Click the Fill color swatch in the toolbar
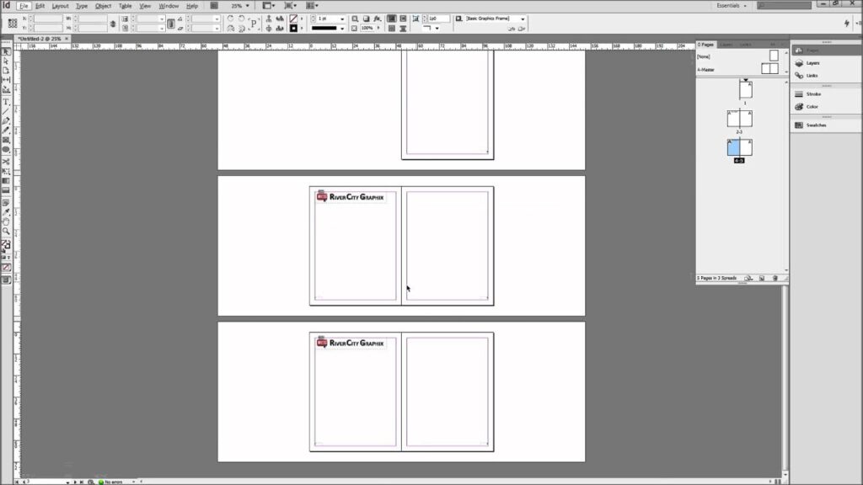Viewport: 863px width, 485px height. pyautogui.click(x=4, y=242)
